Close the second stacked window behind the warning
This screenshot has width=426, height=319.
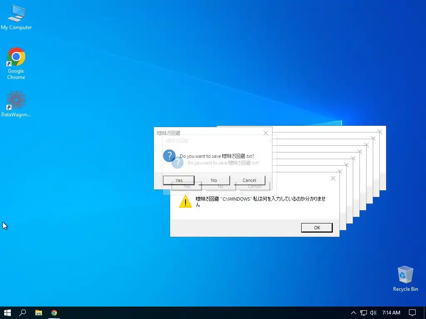pos(347,164)
